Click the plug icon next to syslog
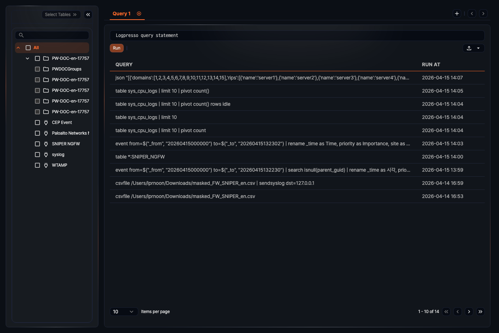 pyautogui.click(x=45, y=154)
